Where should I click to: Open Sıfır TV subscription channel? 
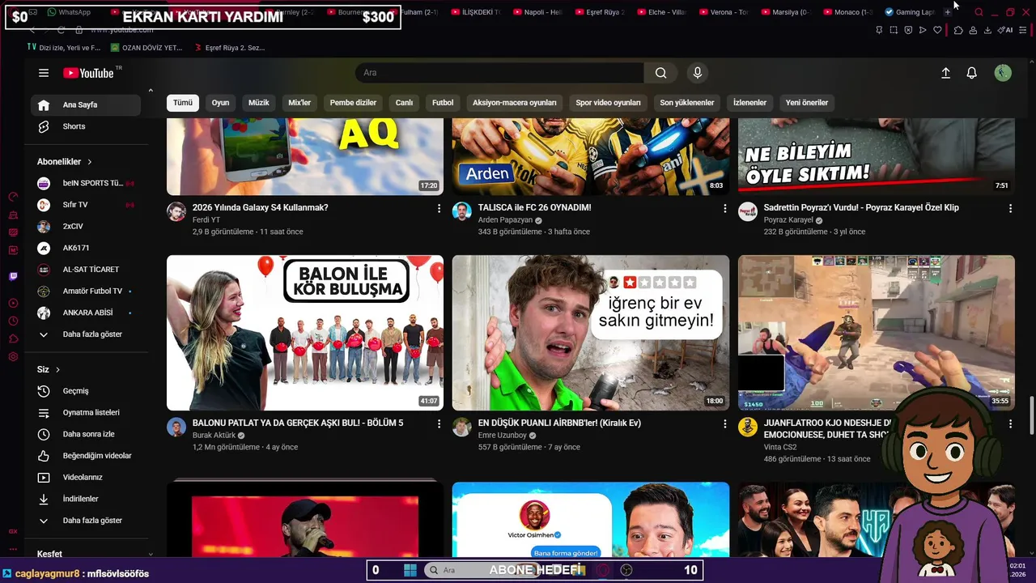point(86,205)
